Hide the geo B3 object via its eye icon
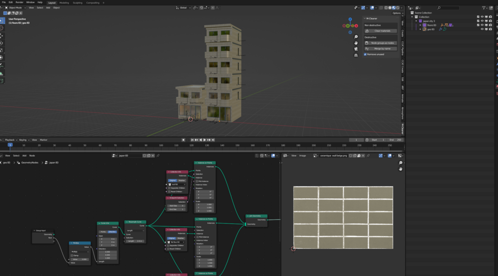 [482, 29]
